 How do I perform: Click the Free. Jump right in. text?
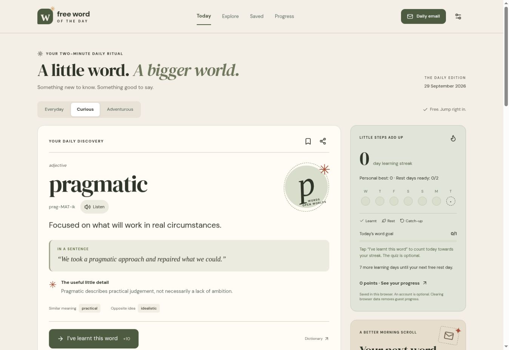pos(444,110)
